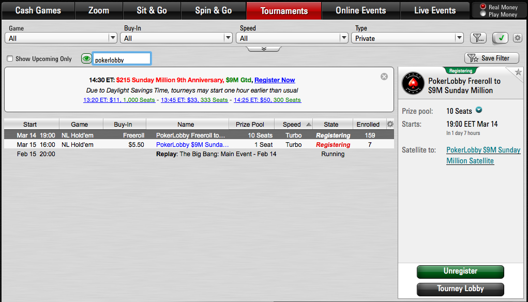Open the Buy-In dropdown
Viewport: 528px width, 302px height.
point(176,38)
